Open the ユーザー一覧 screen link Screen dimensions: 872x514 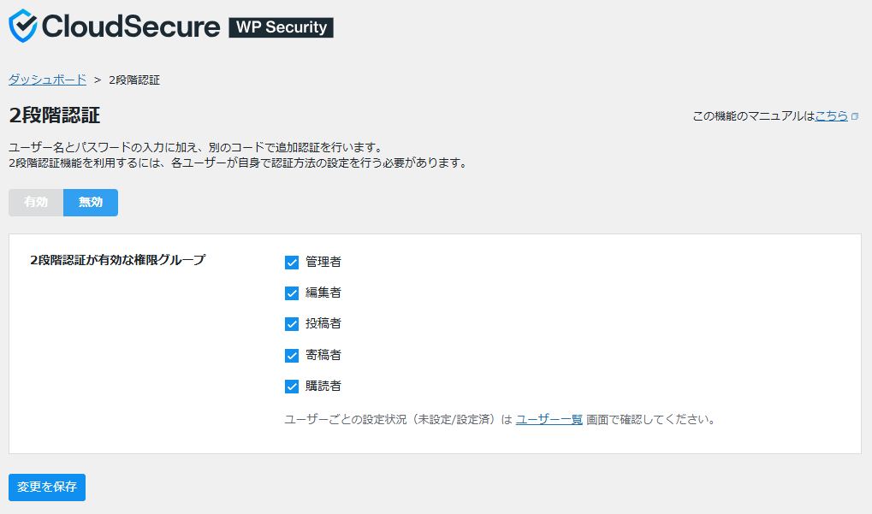[x=548, y=419]
